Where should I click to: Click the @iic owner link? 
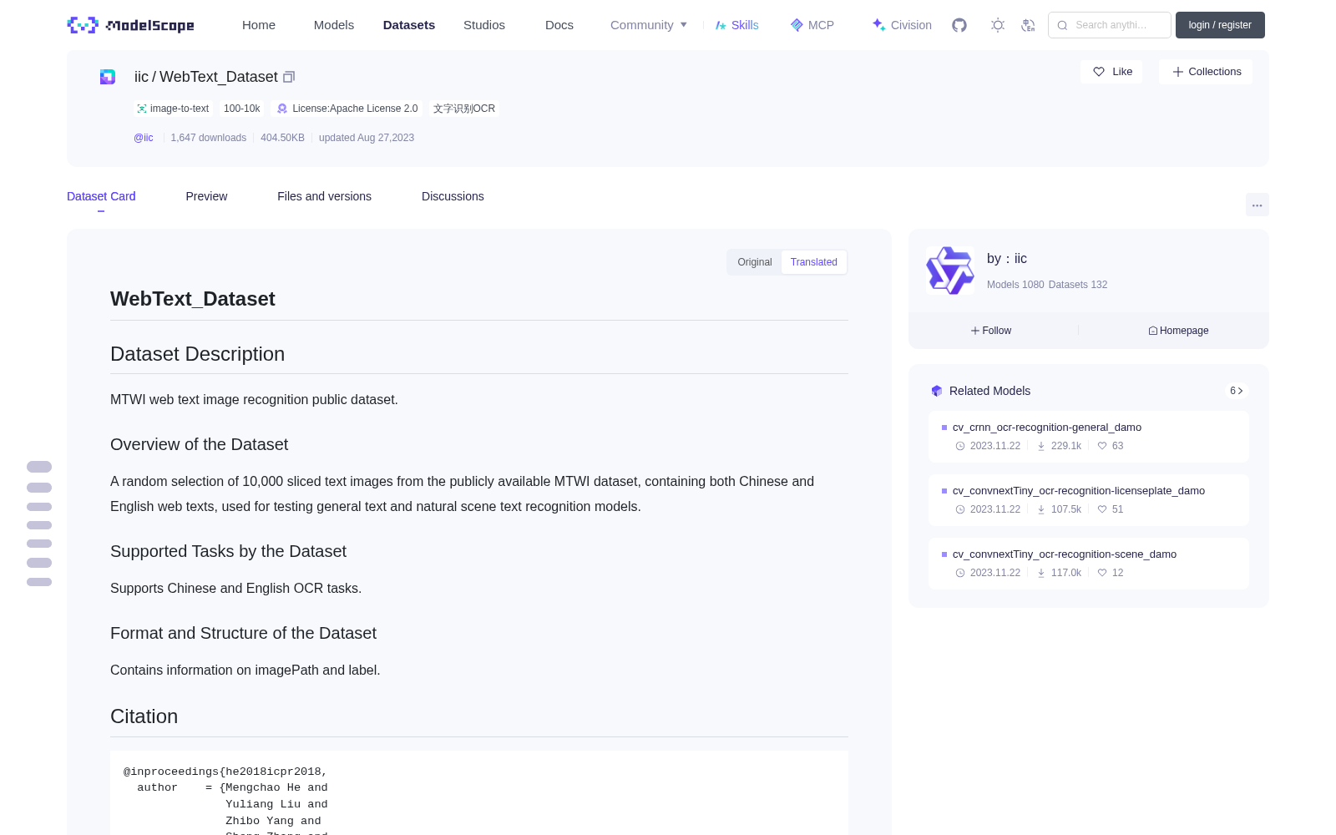pyautogui.click(x=144, y=138)
